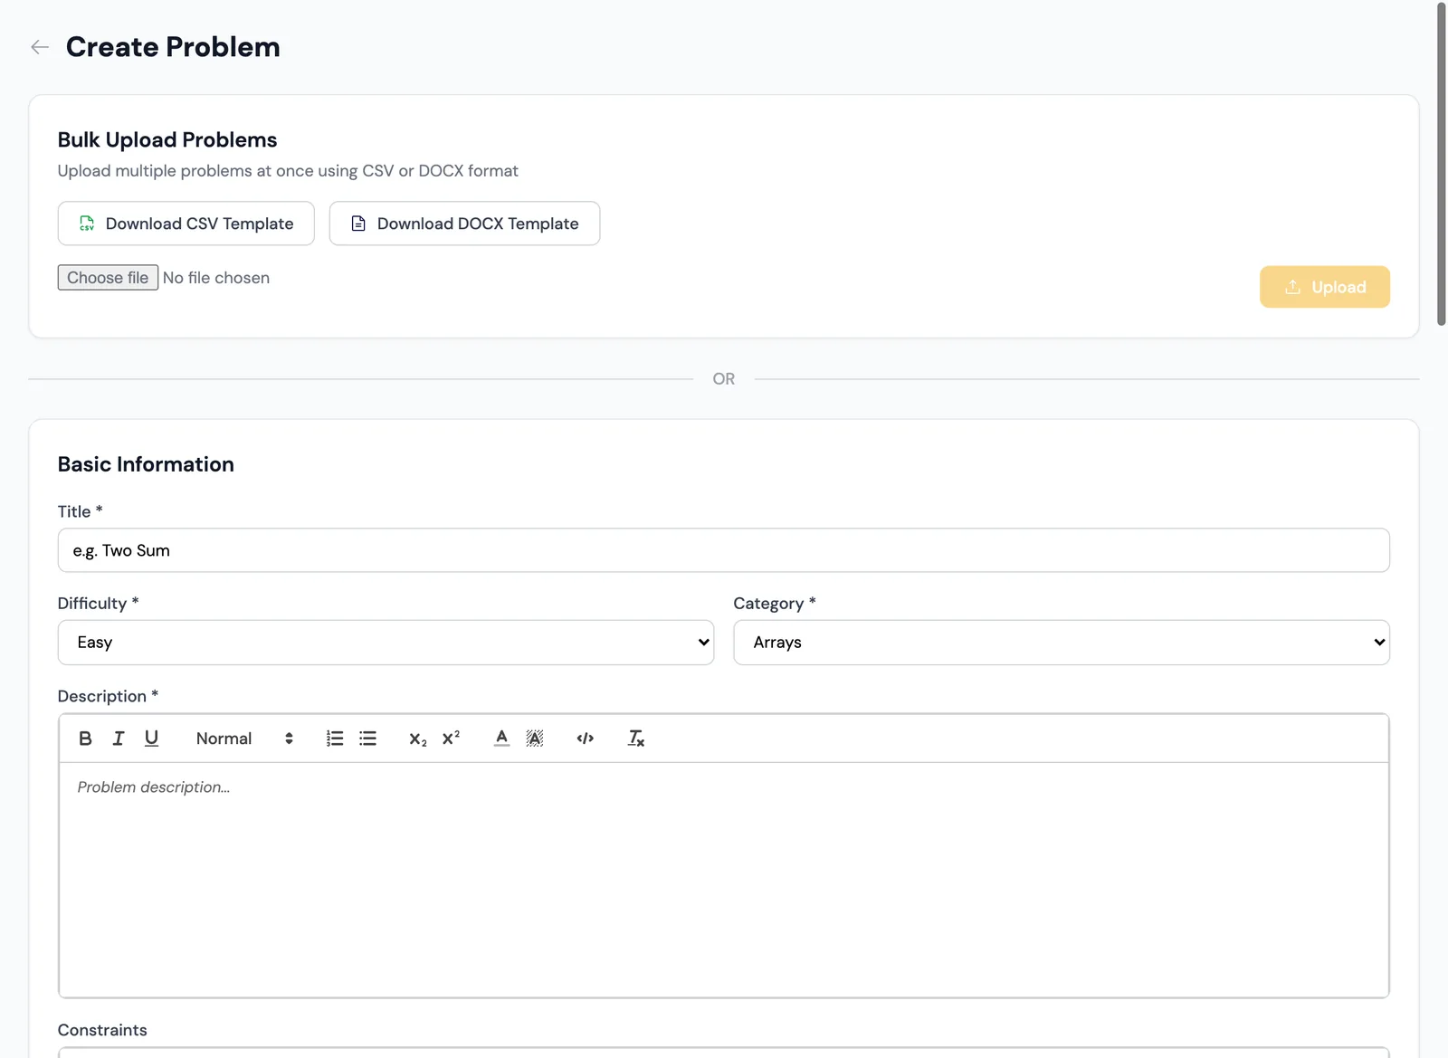Screen dimensions: 1448x1058
Task: Download the CSV template
Action: 186,224
